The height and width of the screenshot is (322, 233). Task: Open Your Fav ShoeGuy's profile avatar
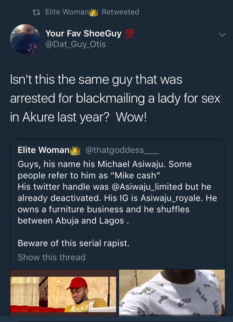point(25,39)
